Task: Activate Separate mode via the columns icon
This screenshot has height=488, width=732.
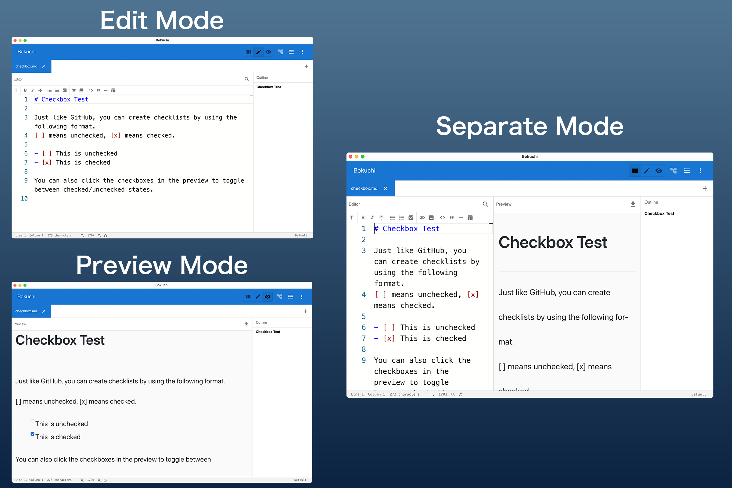Action: click(x=248, y=52)
